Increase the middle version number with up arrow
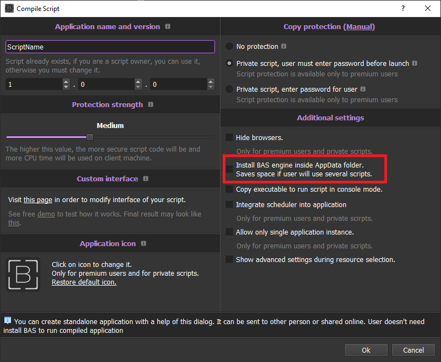The width and height of the screenshot is (441, 362). 138,82
